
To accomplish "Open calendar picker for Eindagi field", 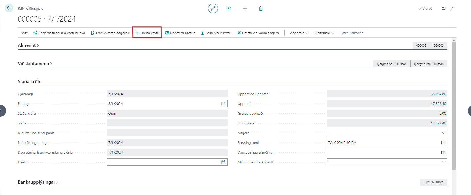I will 223,104.
